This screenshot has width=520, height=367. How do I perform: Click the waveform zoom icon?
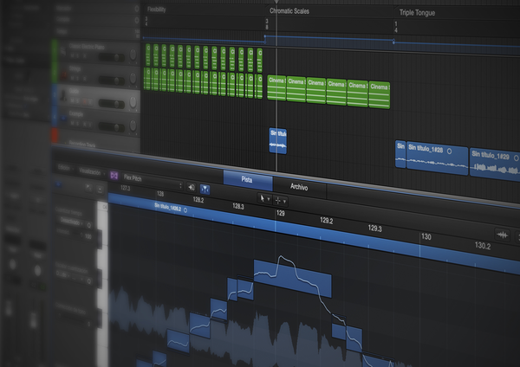[x=502, y=234]
